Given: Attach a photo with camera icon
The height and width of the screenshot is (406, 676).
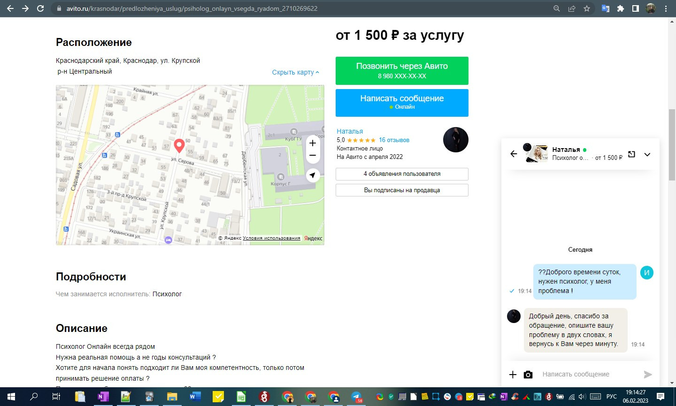Looking at the screenshot, I should (x=528, y=374).
